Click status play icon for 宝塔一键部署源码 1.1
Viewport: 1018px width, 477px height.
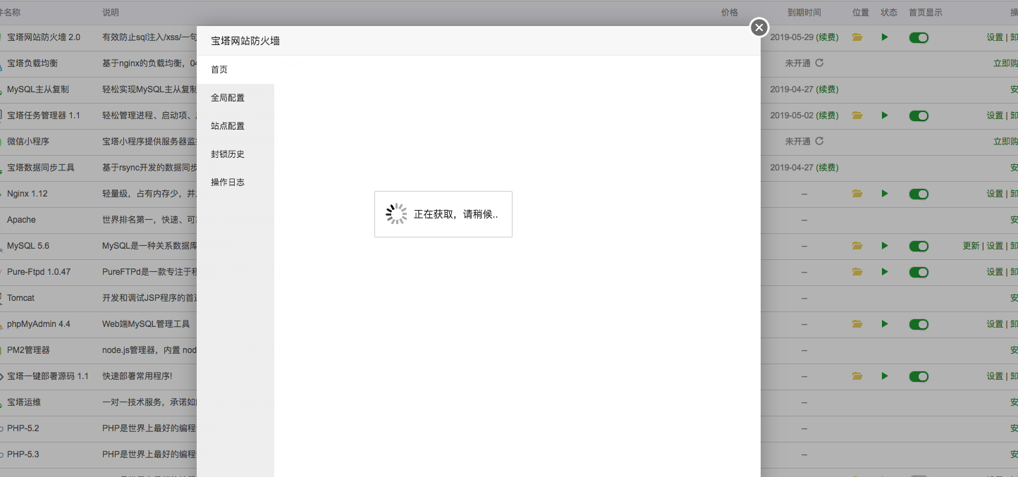pos(885,376)
